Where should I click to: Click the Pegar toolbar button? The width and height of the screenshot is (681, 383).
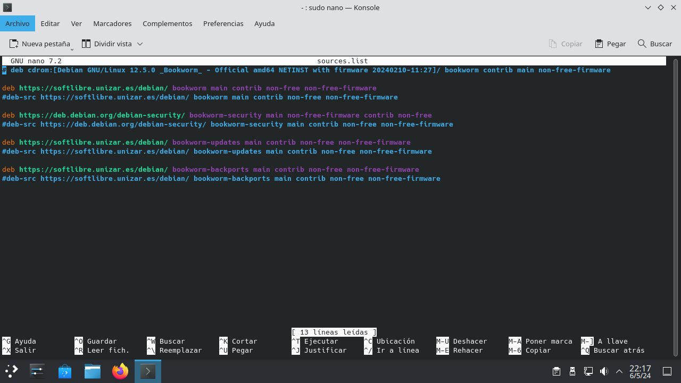[x=610, y=44]
